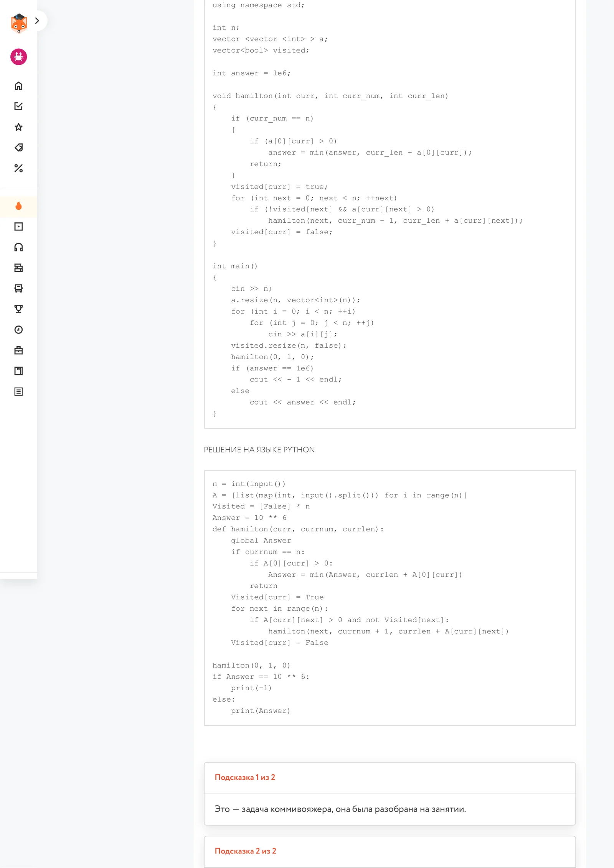Open the pink crab profile avatar
Image resolution: width=614 pixels, height=868 pixels.
click(18, 57)
